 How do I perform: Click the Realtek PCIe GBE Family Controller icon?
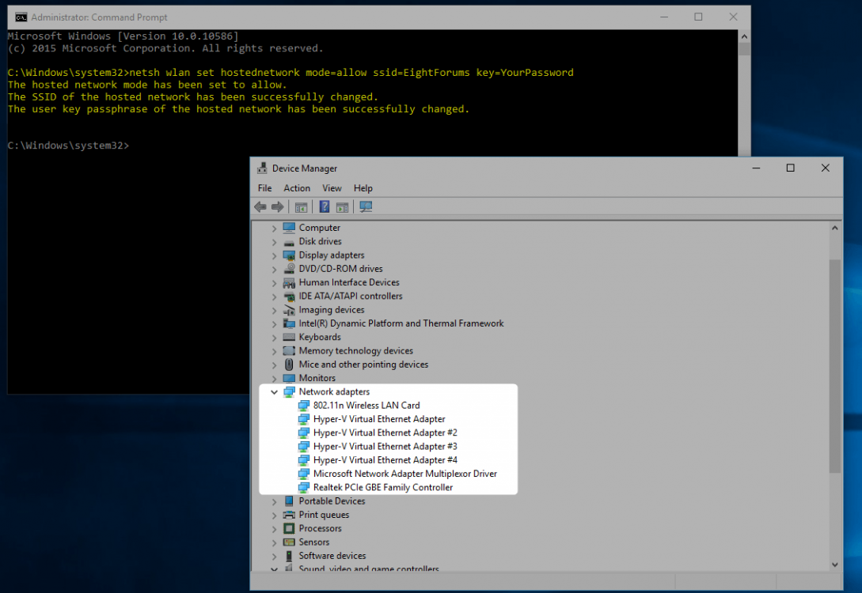pos(303,487)
